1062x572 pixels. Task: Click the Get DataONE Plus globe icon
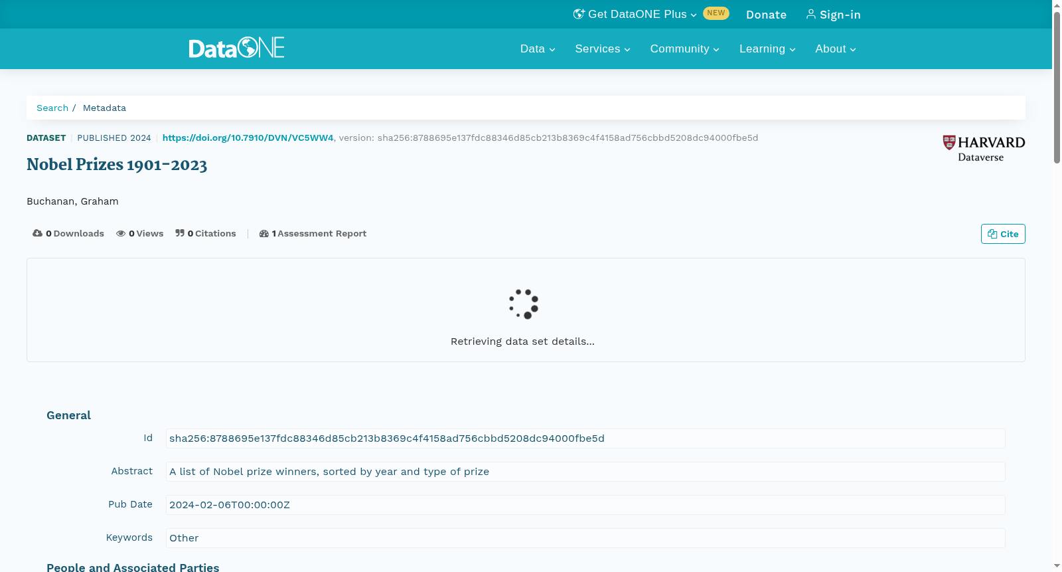point(579,14)
